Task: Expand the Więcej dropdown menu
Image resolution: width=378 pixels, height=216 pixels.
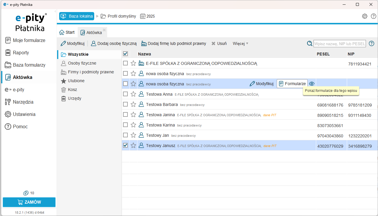Action: click(x=241, y=43)
